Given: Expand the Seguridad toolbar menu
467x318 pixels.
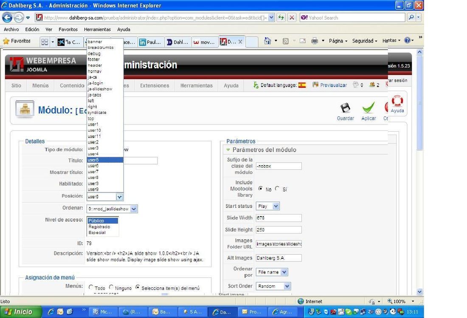Looking at the screenshot, I should point(365,41).
